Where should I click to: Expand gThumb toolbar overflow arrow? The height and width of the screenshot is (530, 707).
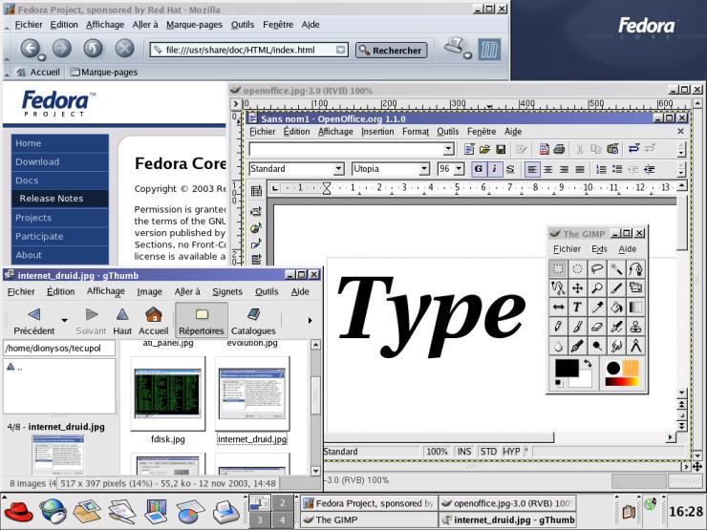(310, 321)
